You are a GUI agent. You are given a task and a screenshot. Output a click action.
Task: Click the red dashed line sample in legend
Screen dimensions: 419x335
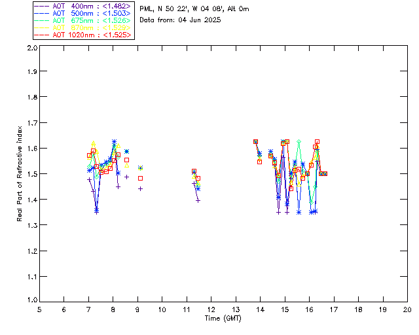(x=41, y=35)
